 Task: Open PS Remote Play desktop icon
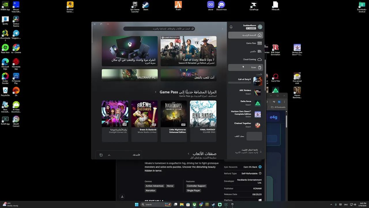click(16, 78)
